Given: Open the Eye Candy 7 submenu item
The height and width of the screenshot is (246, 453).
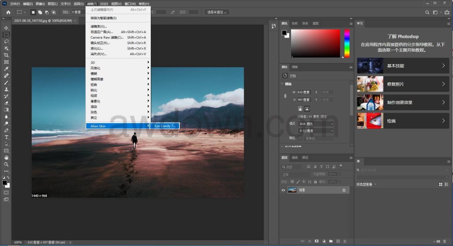Looking at the screenshot, I should click(x=165, y=126).
